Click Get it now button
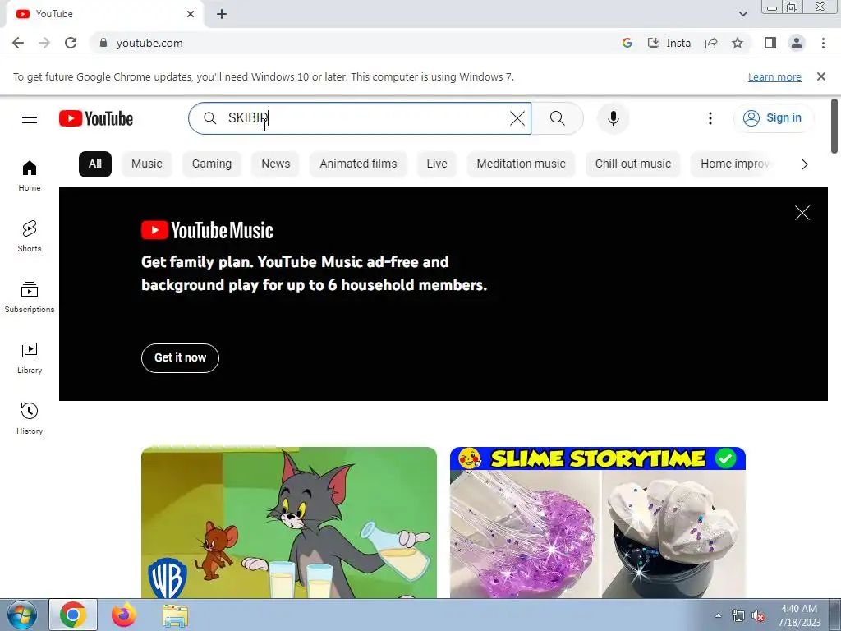The image size is (841, 631). pyautogui.click(x=180, y=358)
